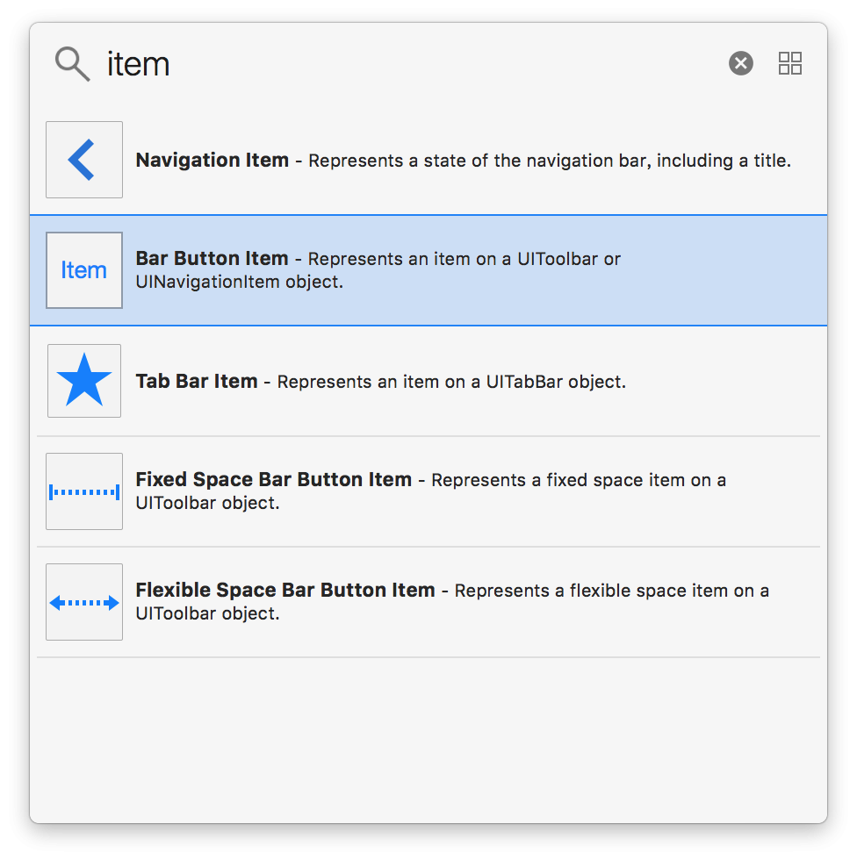This screenshot has height=860, width=857.
Task: Select Flexible Space Bar Button Item icon
Action: pyautogui.click(x=84, y=602)
